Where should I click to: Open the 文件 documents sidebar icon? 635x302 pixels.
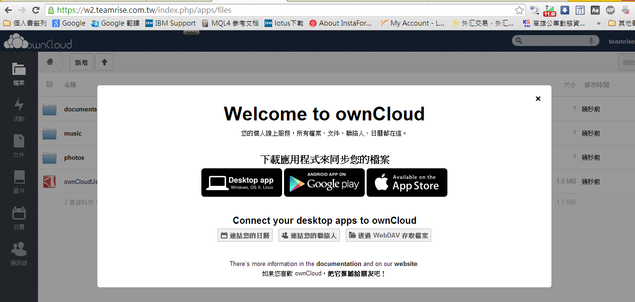tap(19, 146)
